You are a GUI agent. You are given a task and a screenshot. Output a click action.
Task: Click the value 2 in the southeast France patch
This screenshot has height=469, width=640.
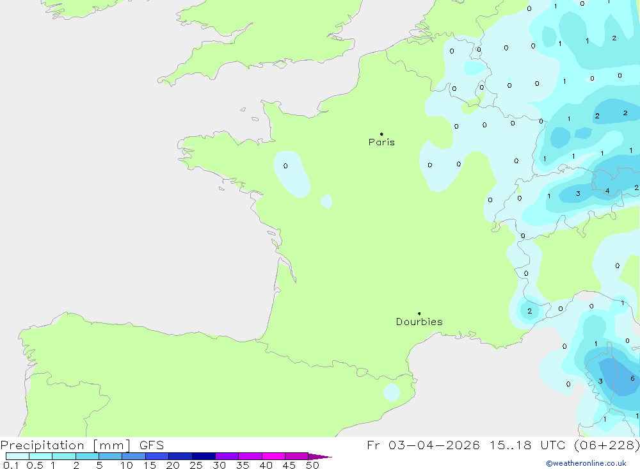[529, 312]
